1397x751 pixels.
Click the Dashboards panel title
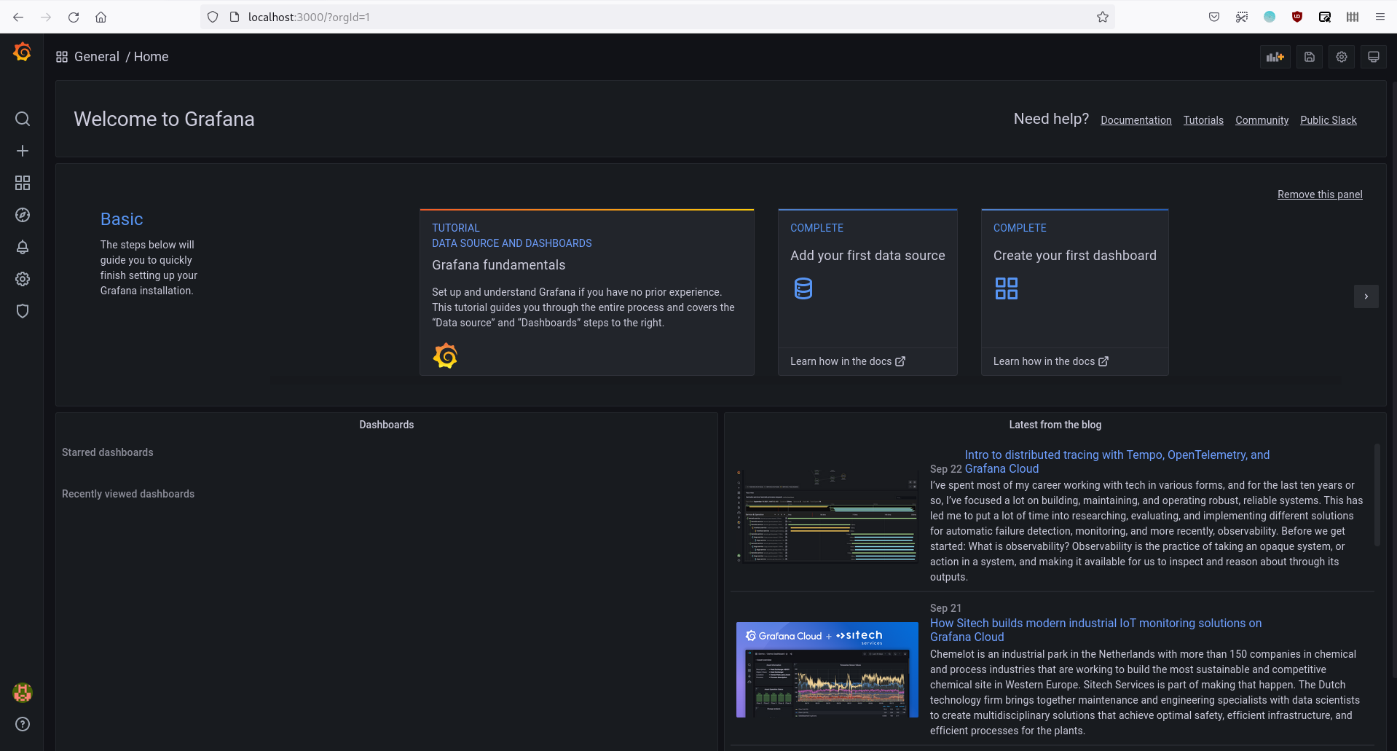point(387,425)
